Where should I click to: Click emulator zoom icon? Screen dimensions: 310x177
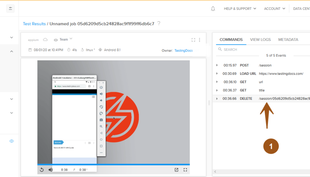101,126
